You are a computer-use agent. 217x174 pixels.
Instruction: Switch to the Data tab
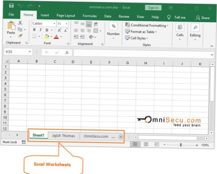pos(108,16)
